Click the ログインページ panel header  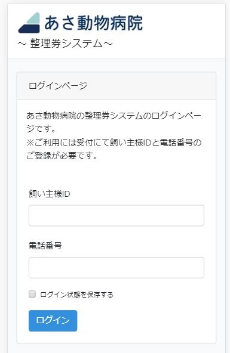click(116, 86)
